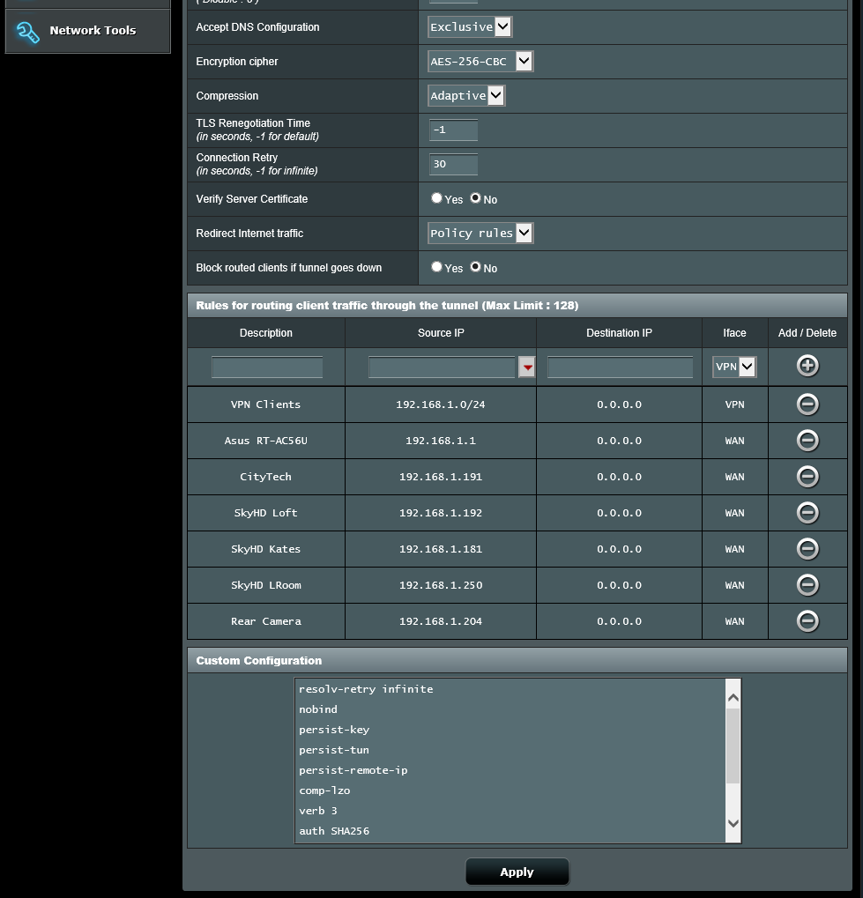
Task: Open the Source IP client list arrow
Action: (x=526, y=367)
